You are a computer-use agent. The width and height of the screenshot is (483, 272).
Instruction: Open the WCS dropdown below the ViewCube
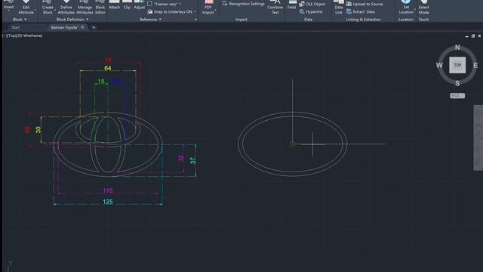[x=457, y=96]
